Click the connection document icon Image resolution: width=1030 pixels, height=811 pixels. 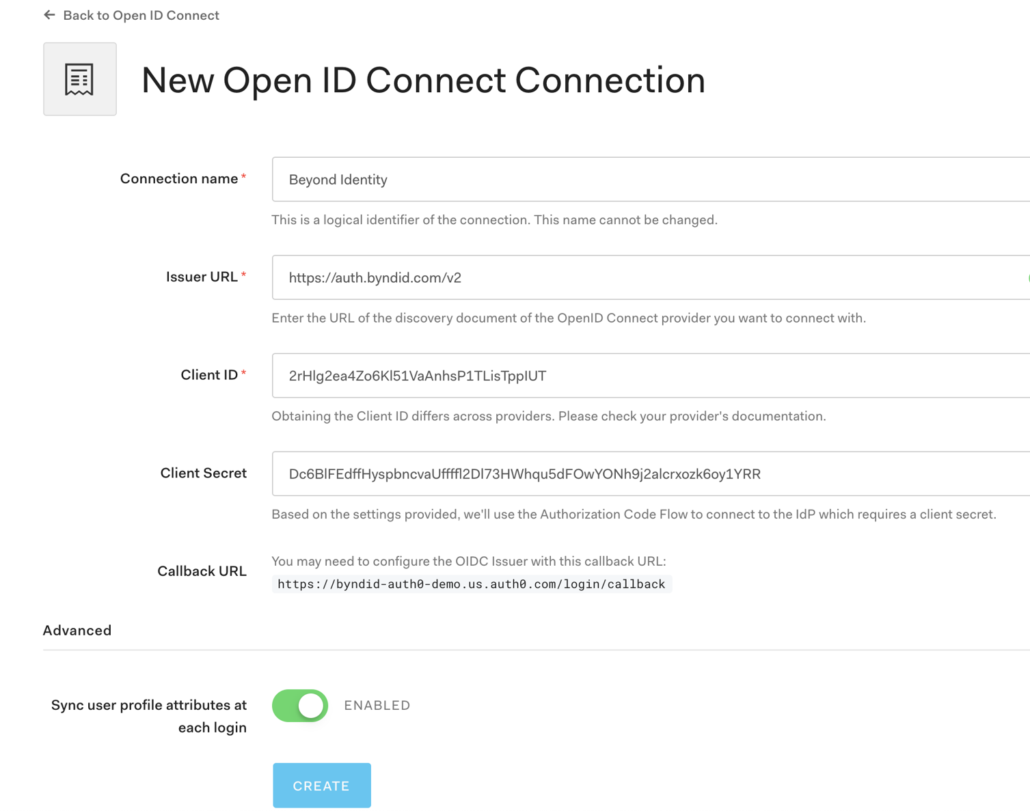tap(79, 79)
